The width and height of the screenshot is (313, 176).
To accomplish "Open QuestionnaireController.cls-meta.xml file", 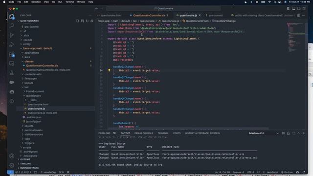I will [48, 70].
